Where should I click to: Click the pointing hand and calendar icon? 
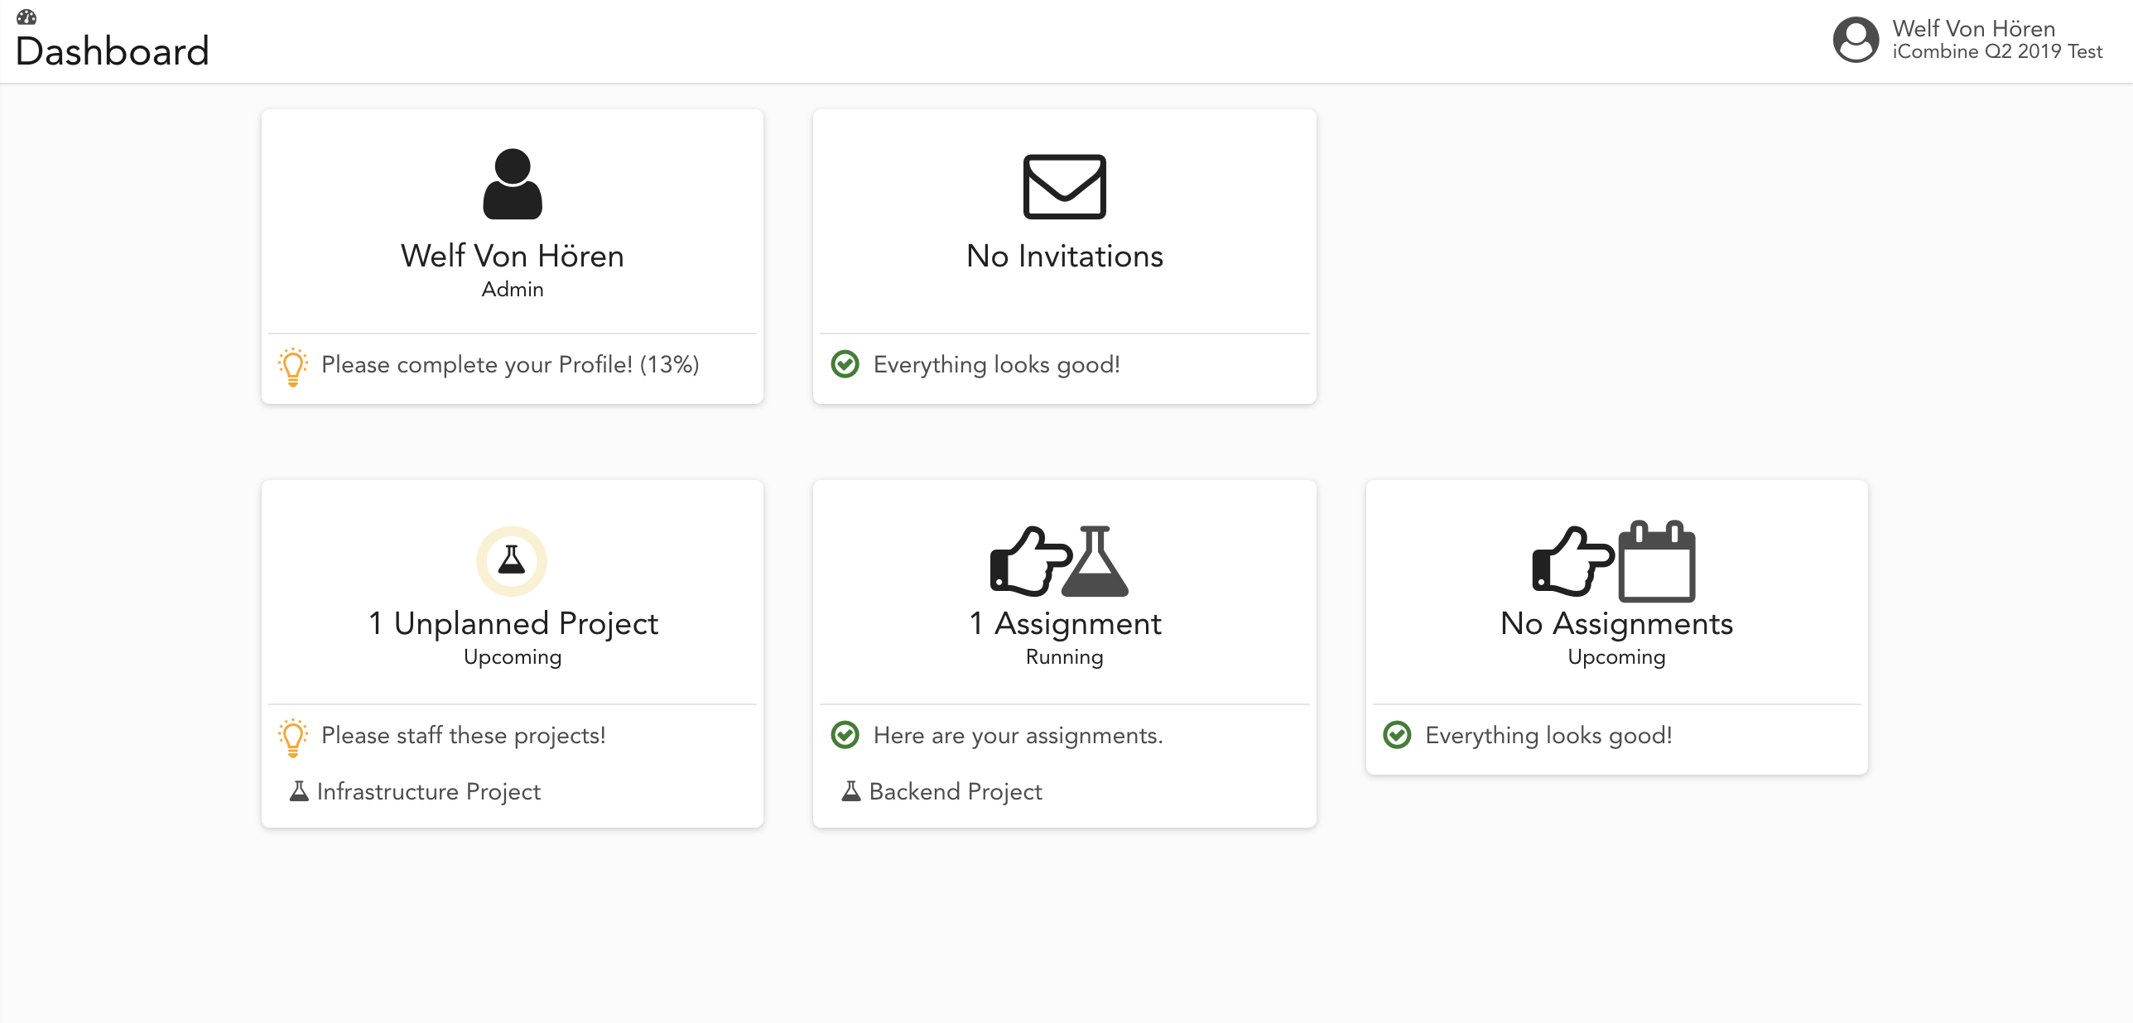pos(1613,561)
